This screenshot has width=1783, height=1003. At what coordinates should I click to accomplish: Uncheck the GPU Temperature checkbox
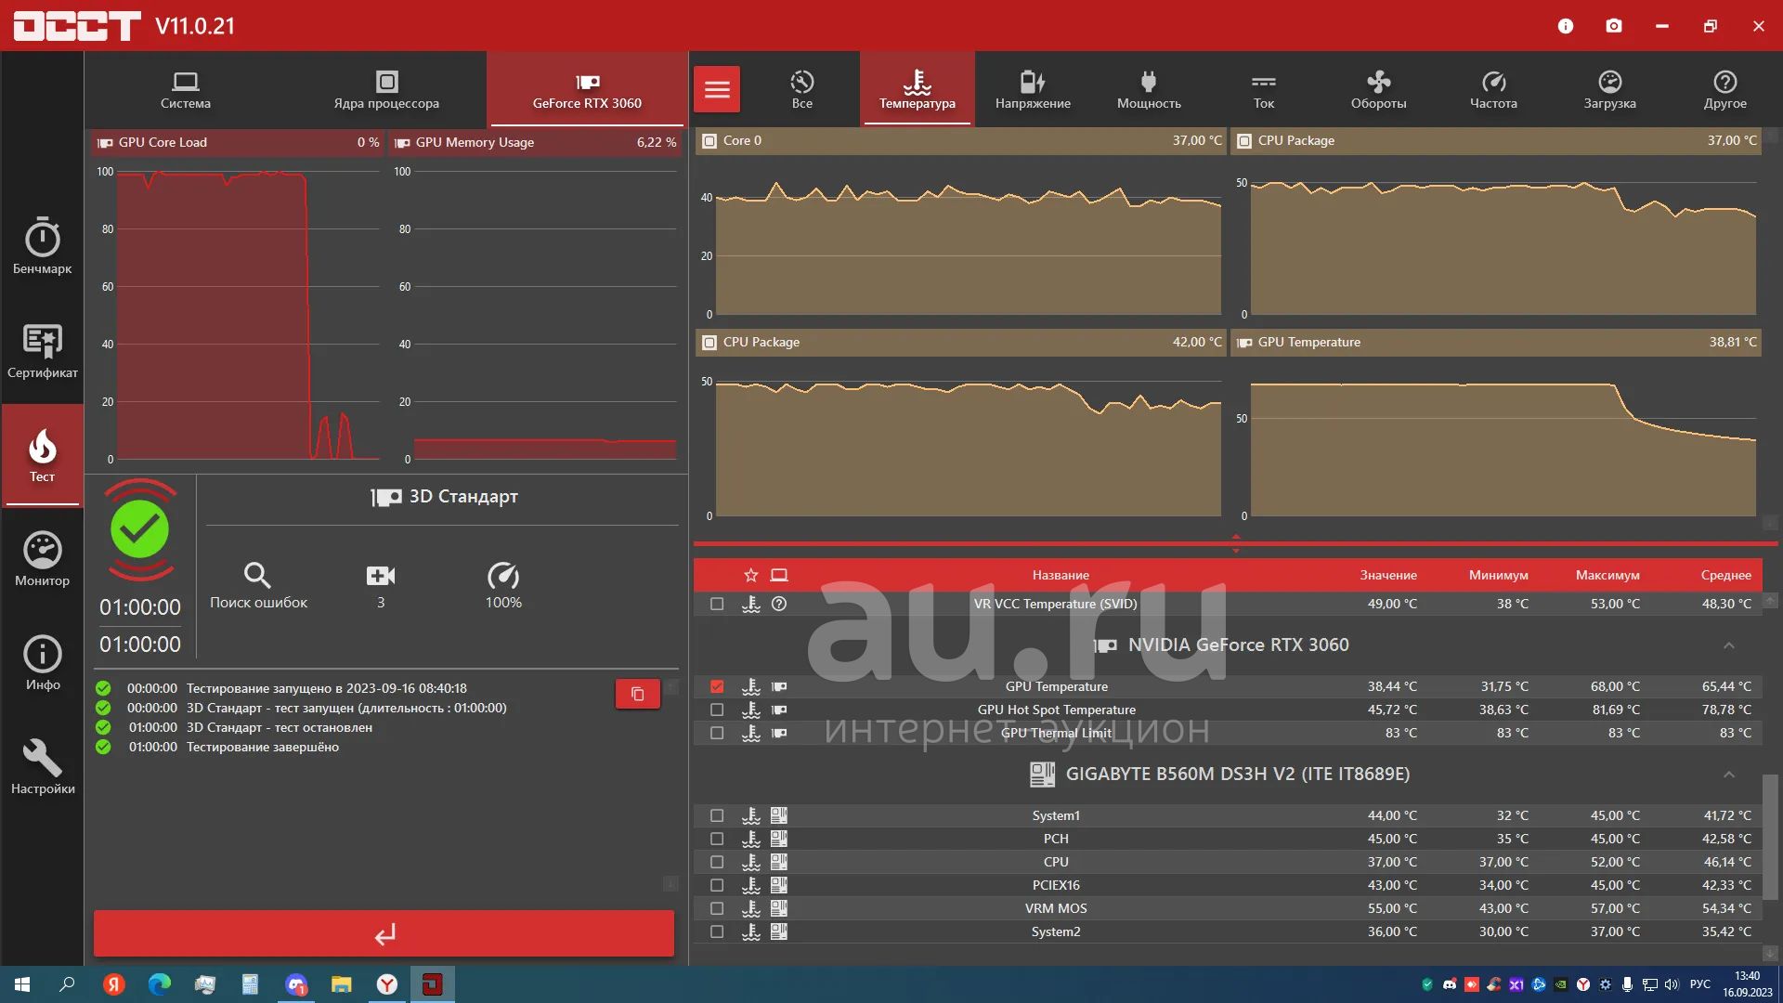coord(717,686)
